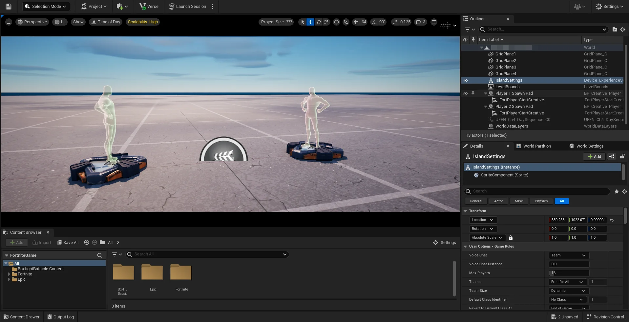The height and width of the screenshot is (322, 629).
Task: Toggle rotation snapping angle icon
Action: coord(374,22)
